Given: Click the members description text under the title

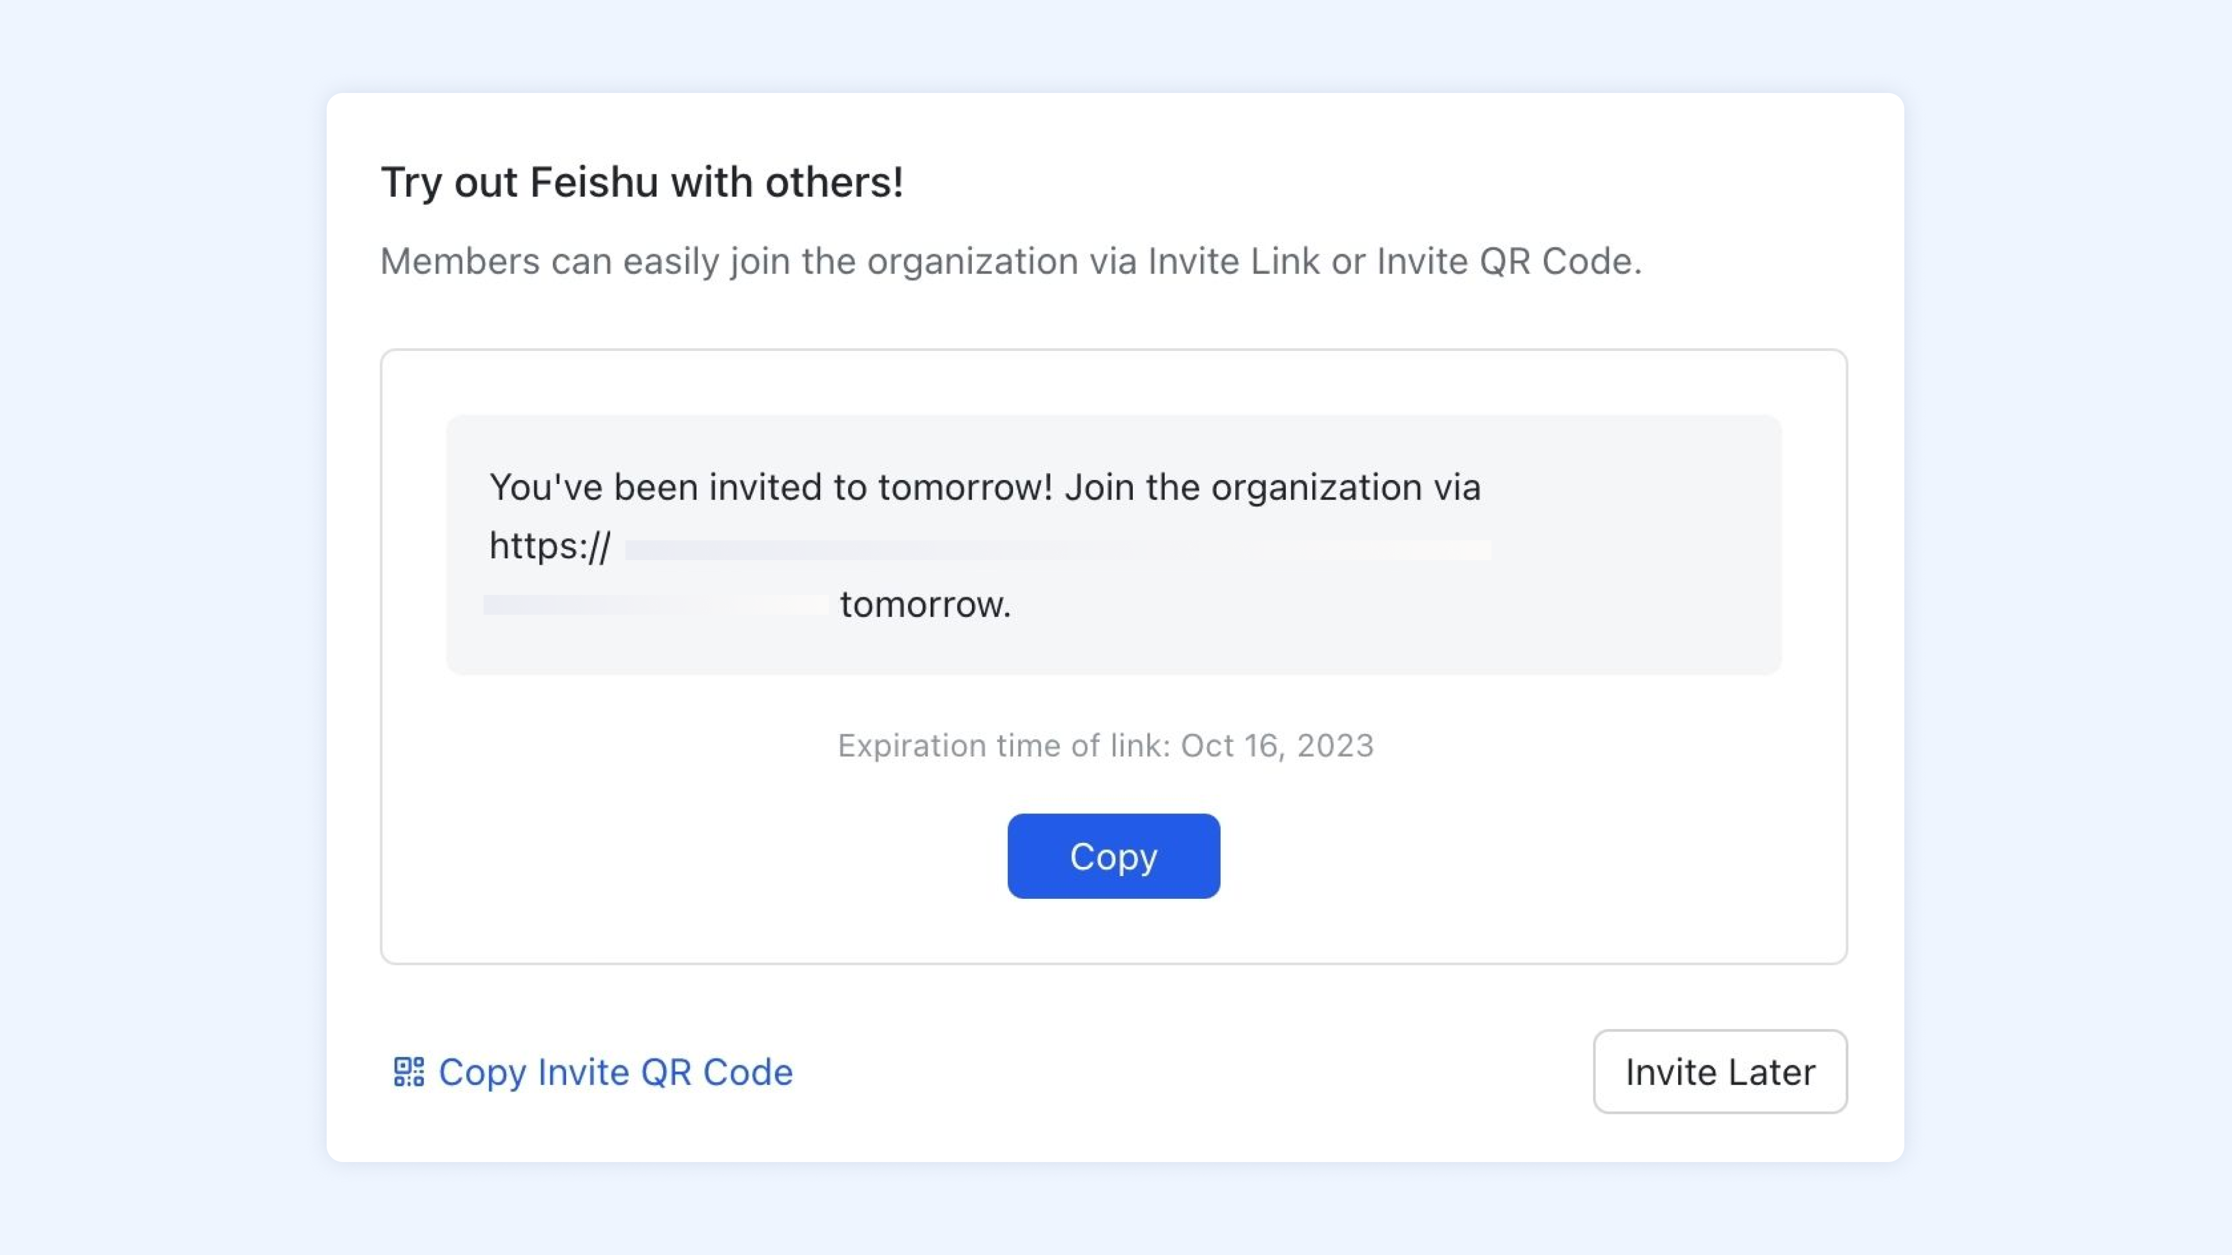Looking at the screenshot, I should [x=1010, y=260].
